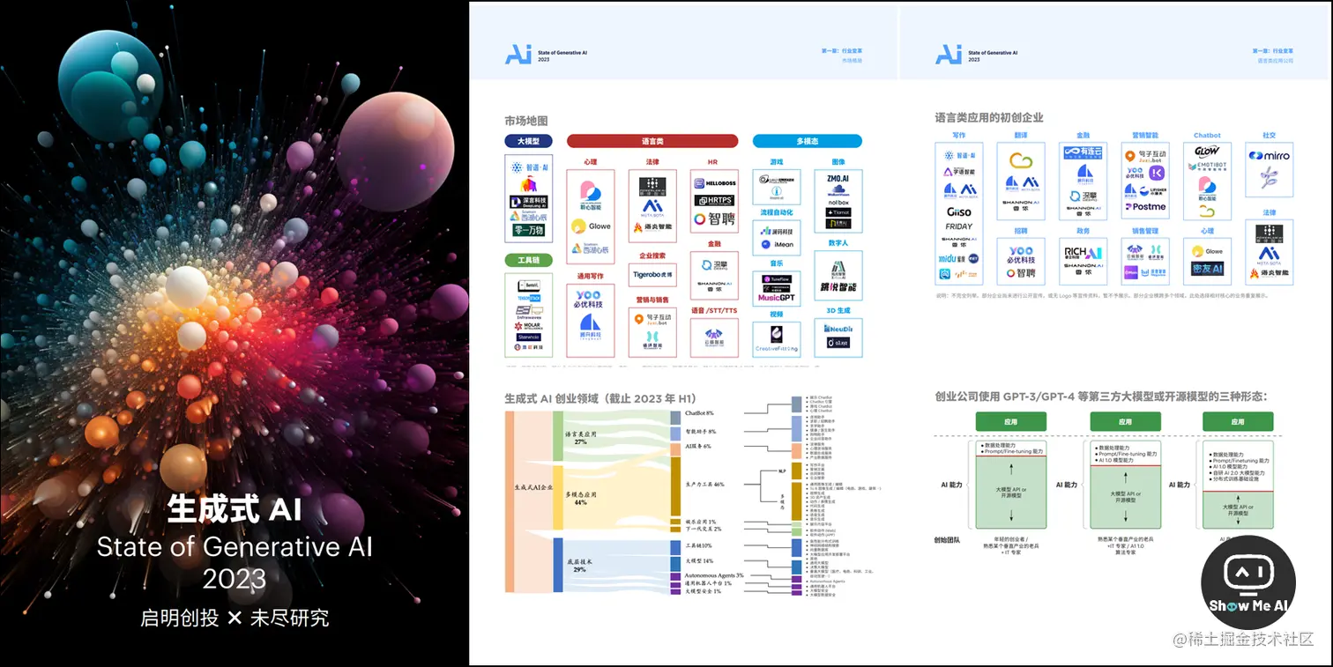Click the 底层技术 29% label

point(580,566)
